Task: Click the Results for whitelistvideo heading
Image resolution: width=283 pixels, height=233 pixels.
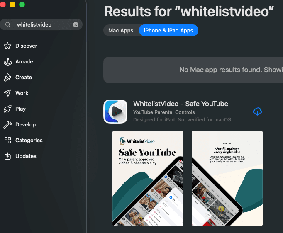Action: (189, 11)
